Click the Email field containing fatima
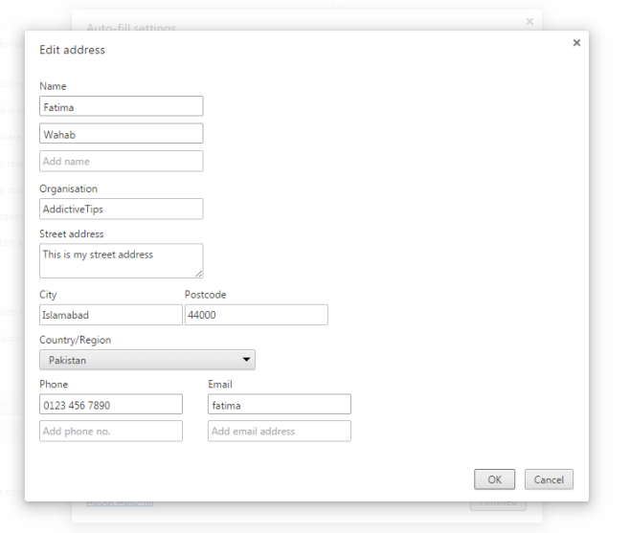Screen dimensions: 630x533 (280, 404)
